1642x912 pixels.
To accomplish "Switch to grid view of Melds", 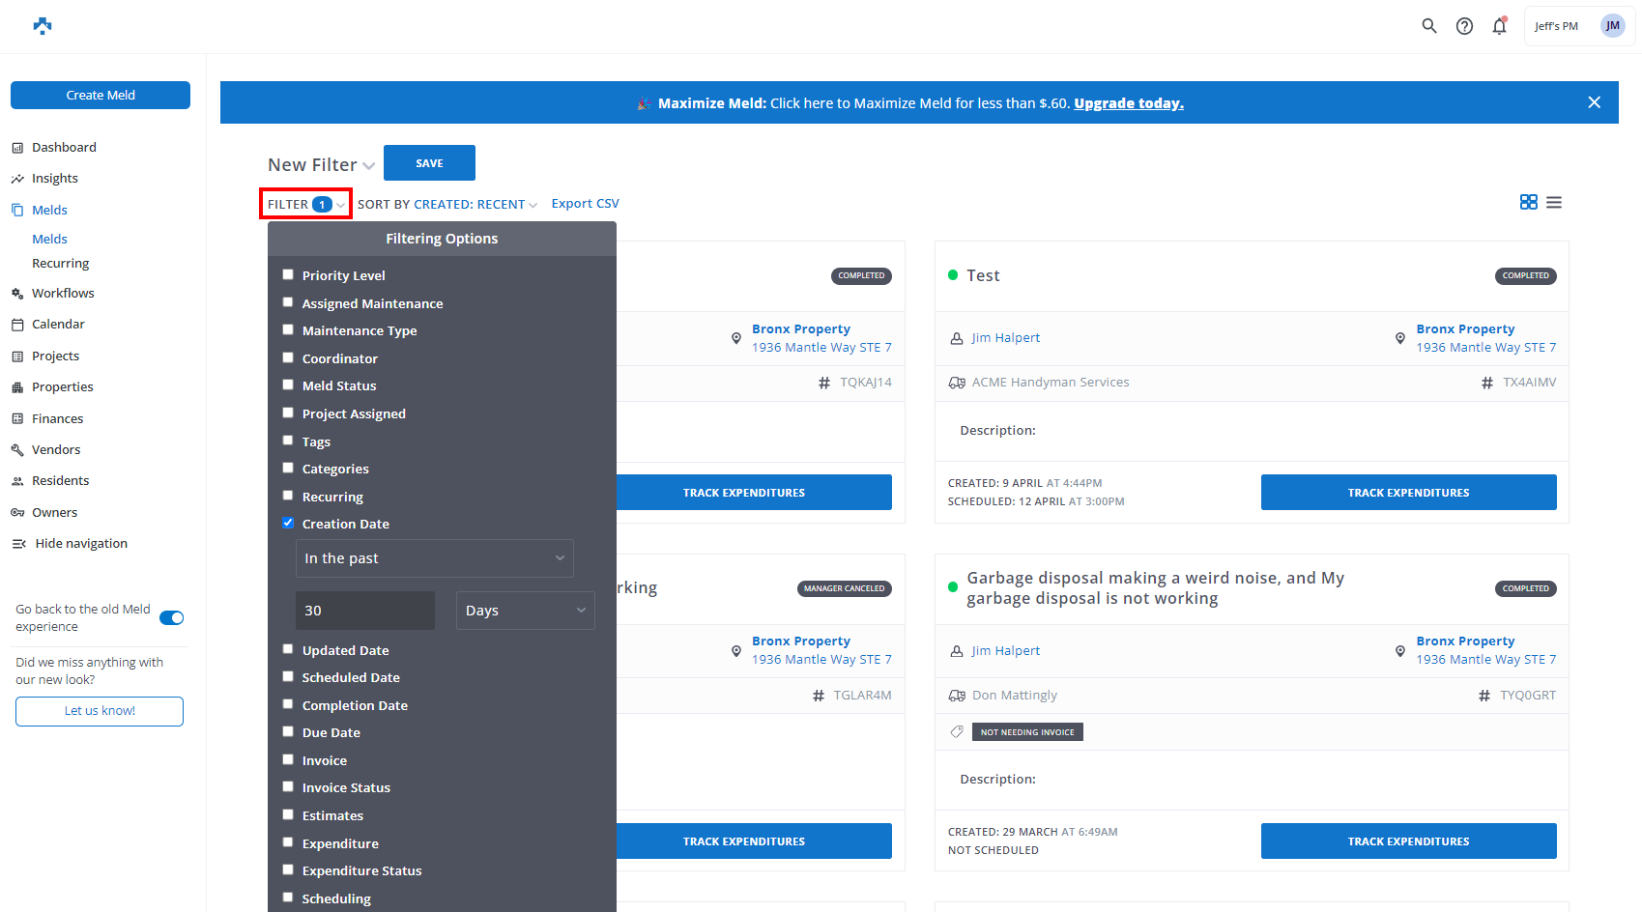I will click(x=1528, y=202).
